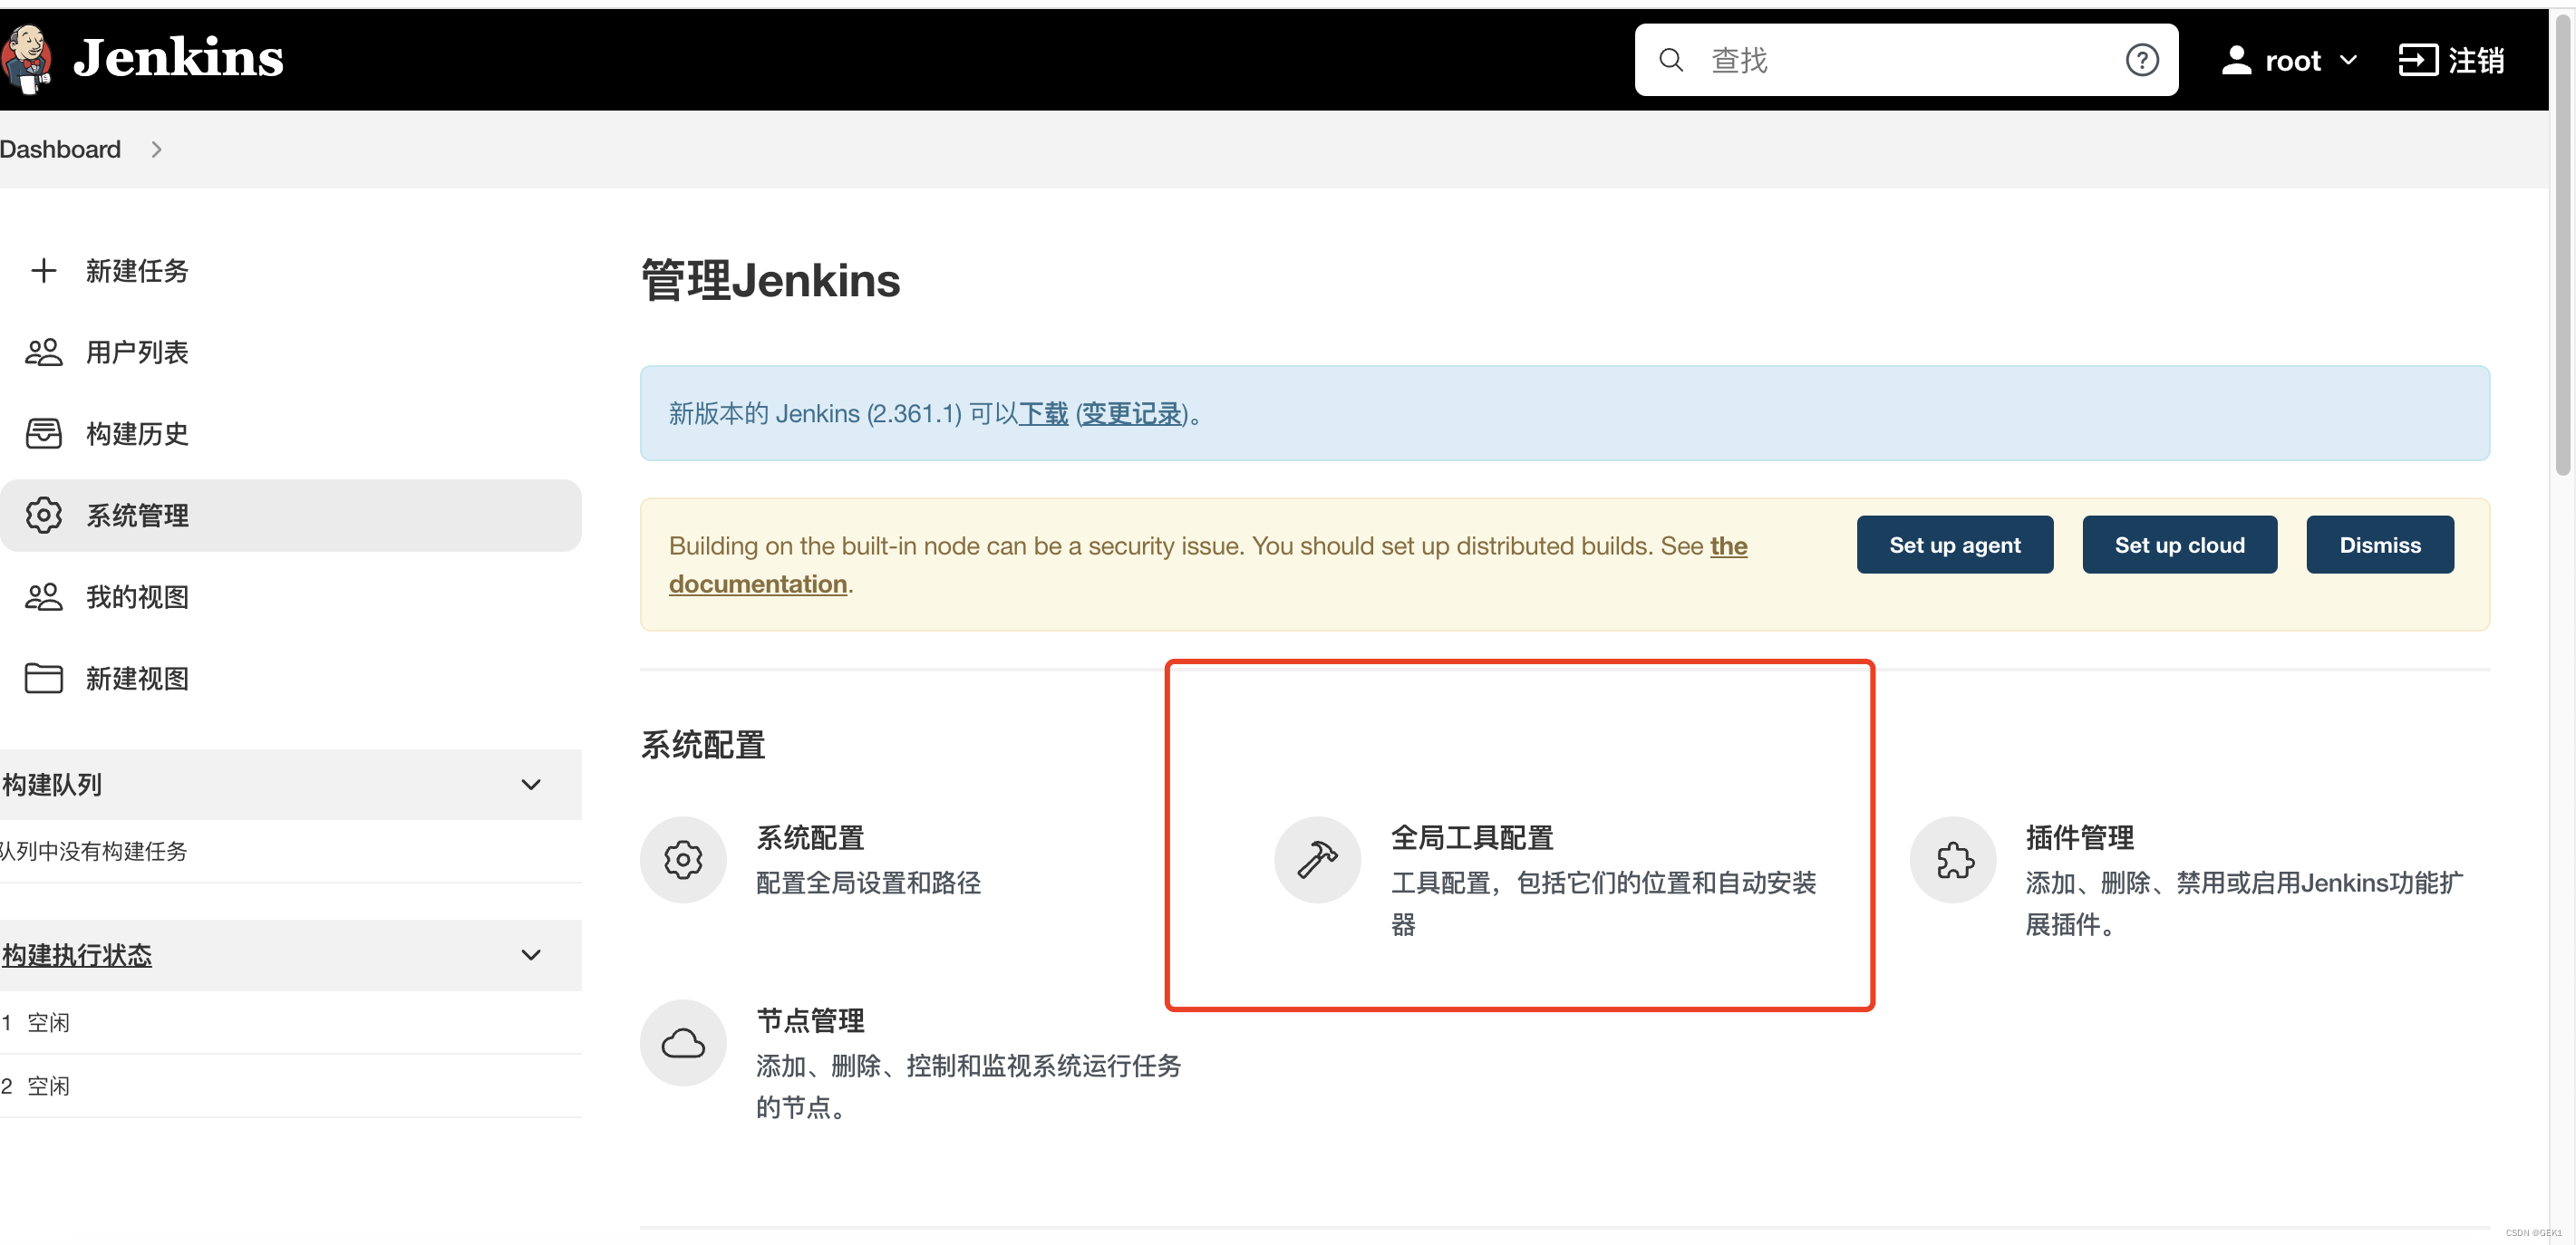Click the plus icon for 新建任务
The image size is (2576, 1245).
tap(43, 270)
